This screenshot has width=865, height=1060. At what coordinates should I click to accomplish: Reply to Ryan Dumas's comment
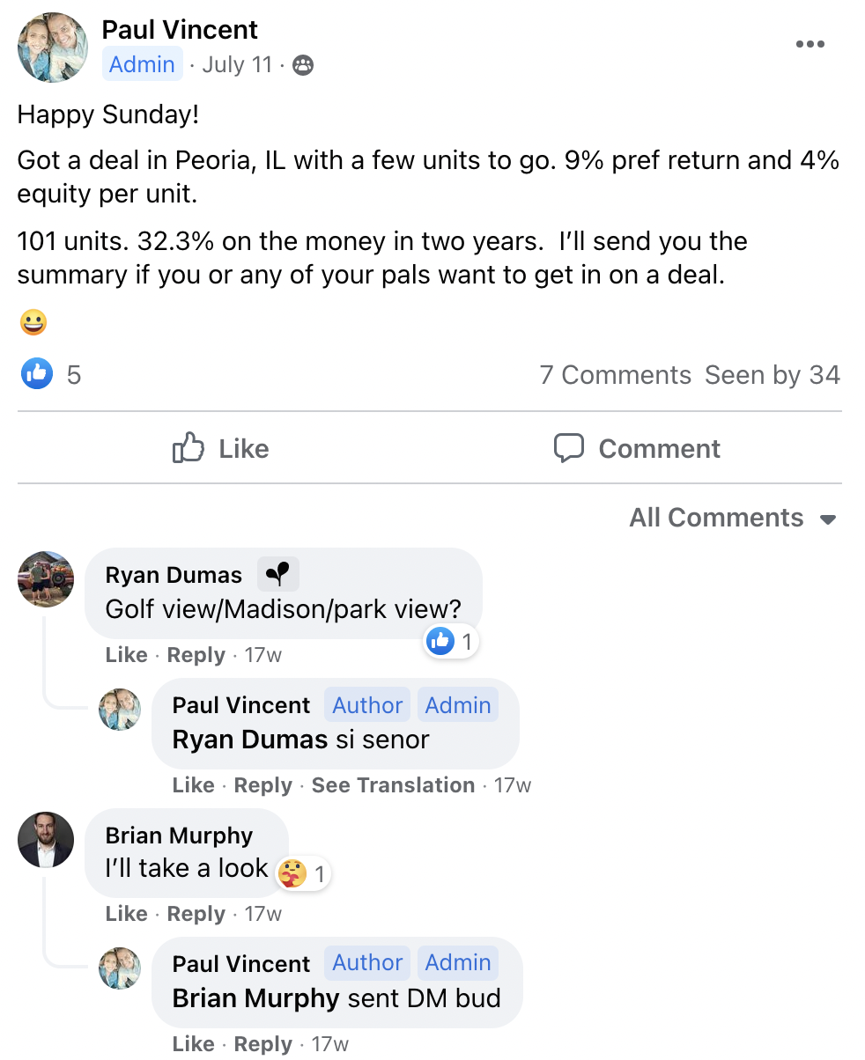196,655
